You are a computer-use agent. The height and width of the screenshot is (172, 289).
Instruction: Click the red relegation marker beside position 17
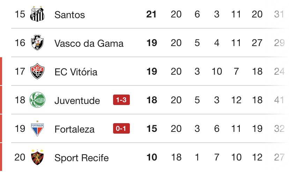click(1, 72)
